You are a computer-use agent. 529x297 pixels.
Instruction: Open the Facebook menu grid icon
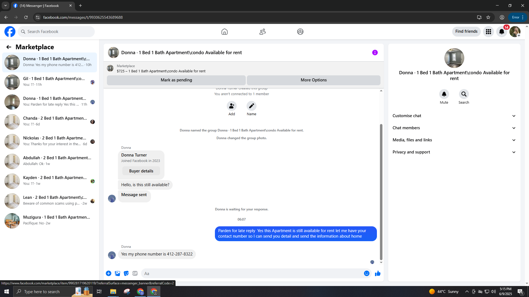tap(488, 32)
